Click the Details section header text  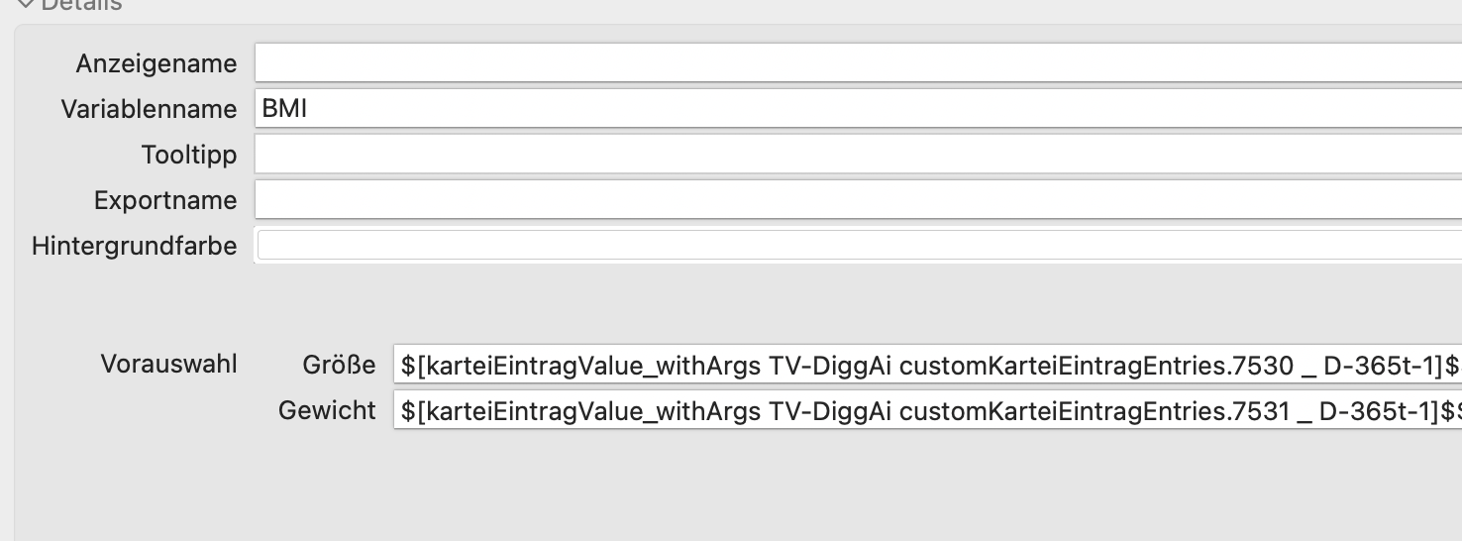tap(81, 4)
